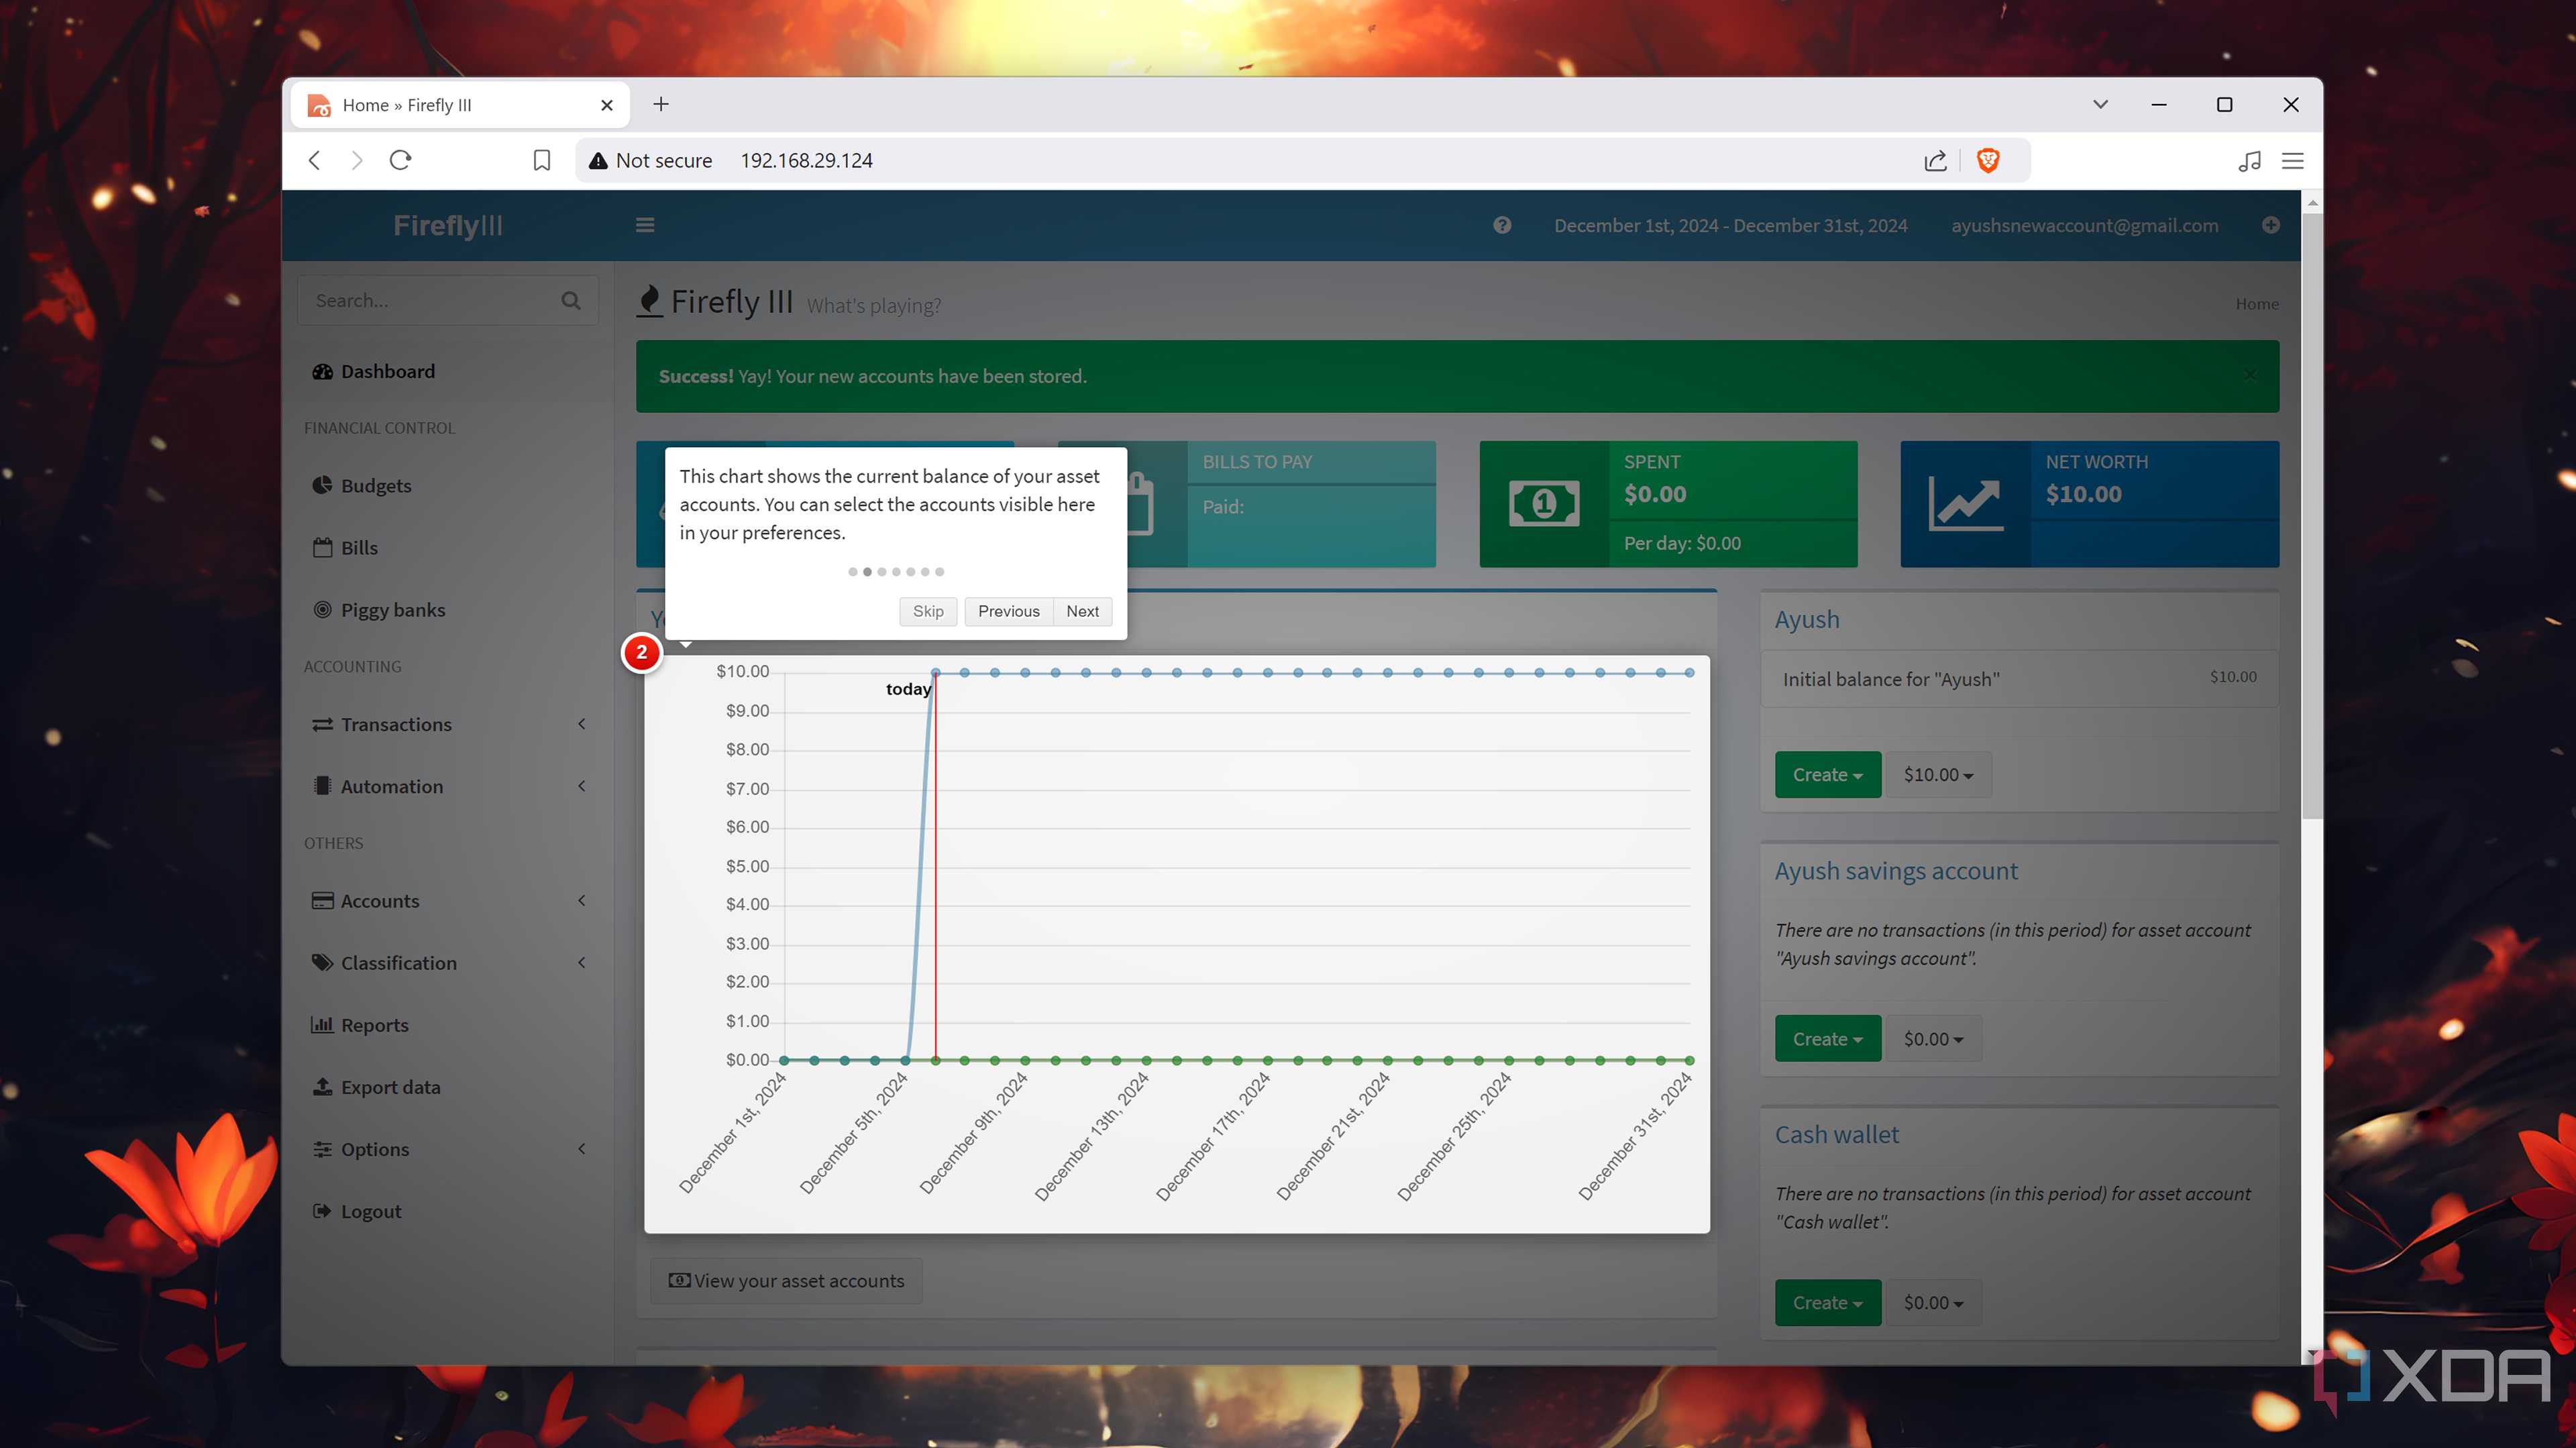Screen dimensions: 2576x1448
Task: Open Budgets in the sidebar
Action: tap(376, 485)
